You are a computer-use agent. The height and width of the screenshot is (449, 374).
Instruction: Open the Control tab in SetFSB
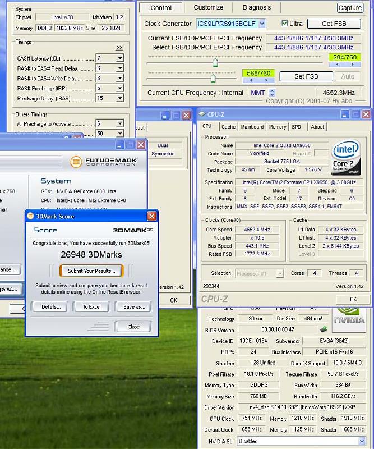(161, 8)
